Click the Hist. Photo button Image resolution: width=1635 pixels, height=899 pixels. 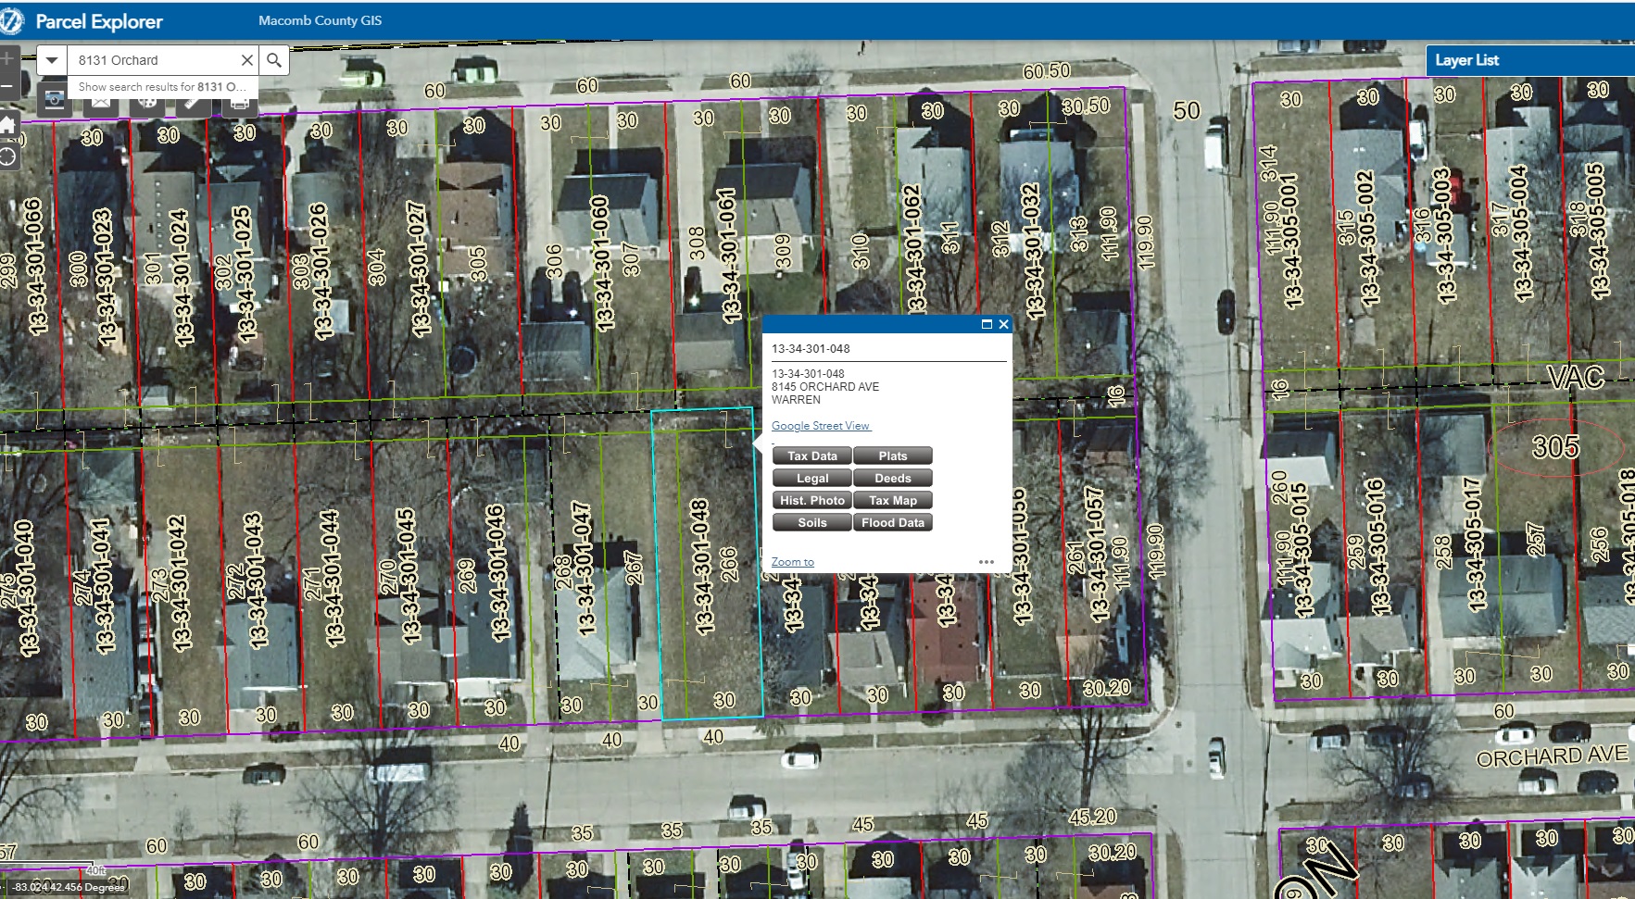pyautogui.click(x=812, y=500)
